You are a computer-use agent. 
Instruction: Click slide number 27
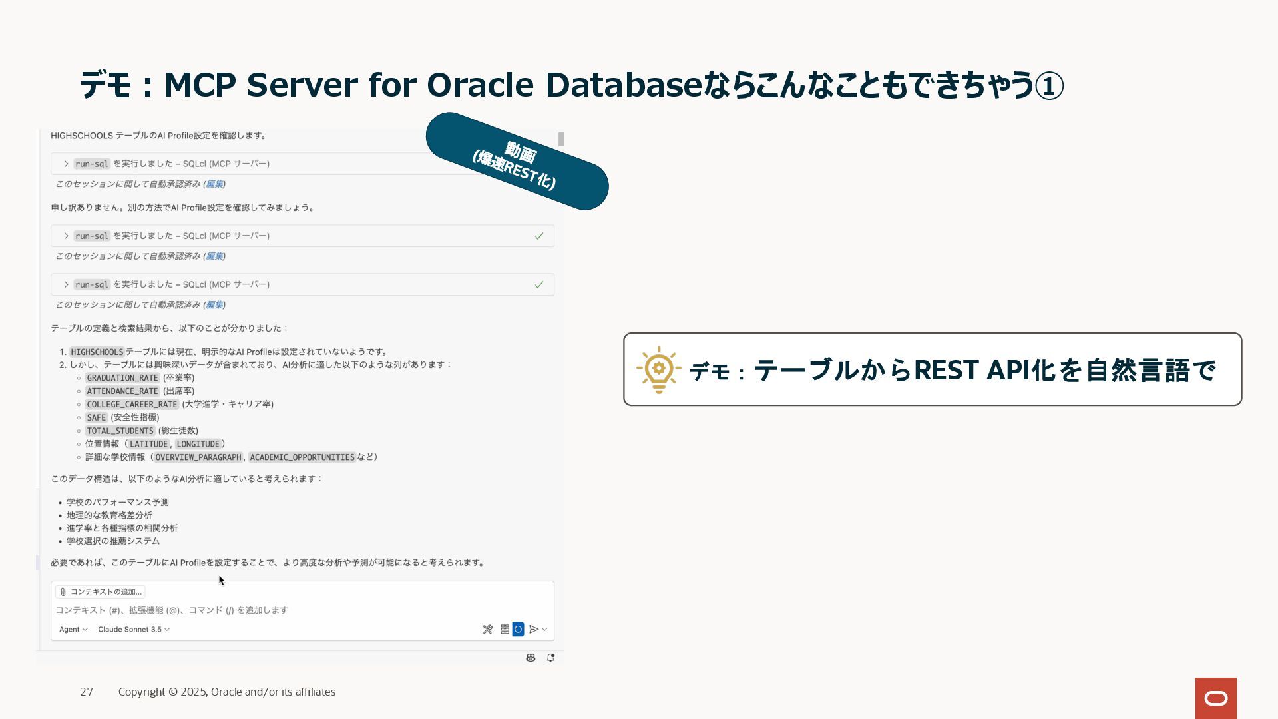point(87,692)
